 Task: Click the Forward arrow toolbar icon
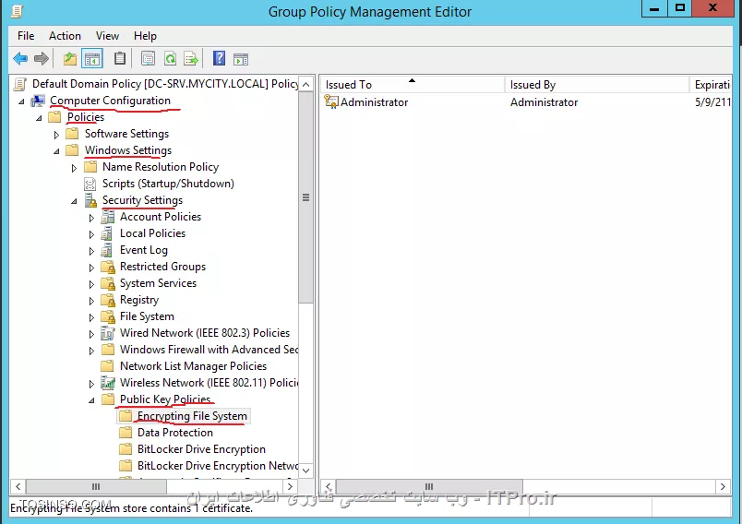(x=42, y=59)
